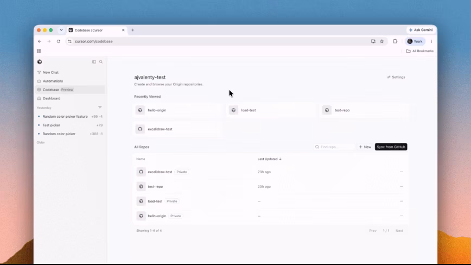The image size is (471, 265).
Task: Open the hello-origin recently viewed card
Action: [177, 110]
